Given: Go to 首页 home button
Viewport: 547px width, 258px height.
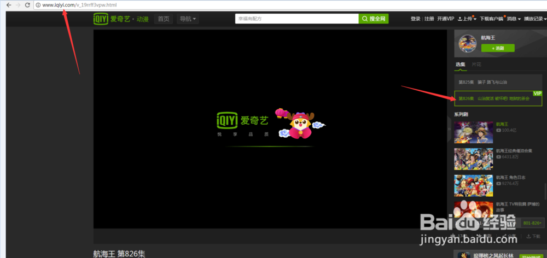Looking at the screenshot, I should [163, 19].
